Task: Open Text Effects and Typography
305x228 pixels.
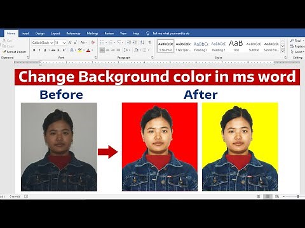Action: pos(72,50)
